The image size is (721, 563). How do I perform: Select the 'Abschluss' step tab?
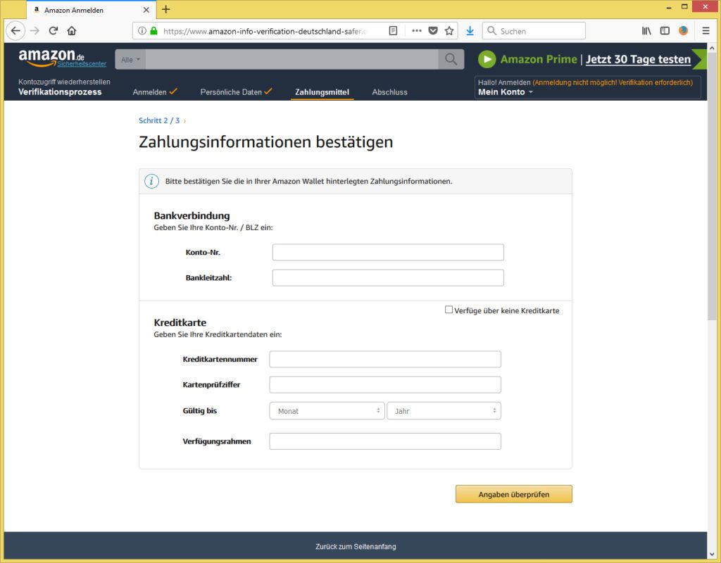pyautogui.click(x=389, y=92)
